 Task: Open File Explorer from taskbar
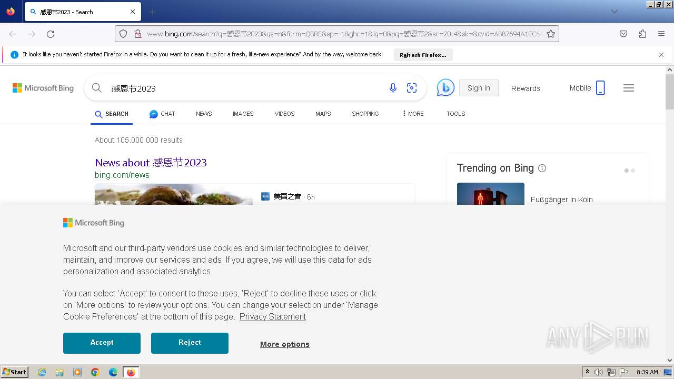click(x=60, y=372)
